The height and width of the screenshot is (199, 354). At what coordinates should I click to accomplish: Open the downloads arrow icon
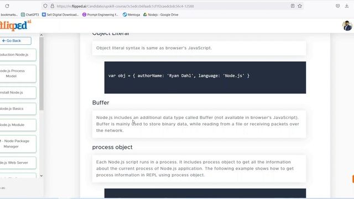pyautogui.click(x=347, y=6)
